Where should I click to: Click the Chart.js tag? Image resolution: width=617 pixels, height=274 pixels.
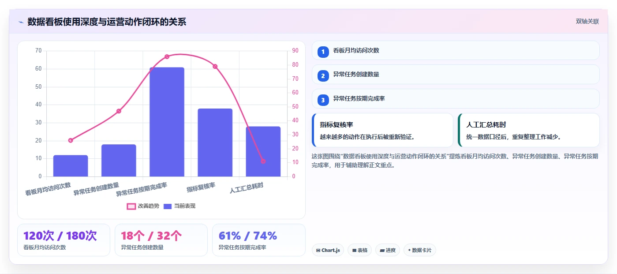click(328, 250)
